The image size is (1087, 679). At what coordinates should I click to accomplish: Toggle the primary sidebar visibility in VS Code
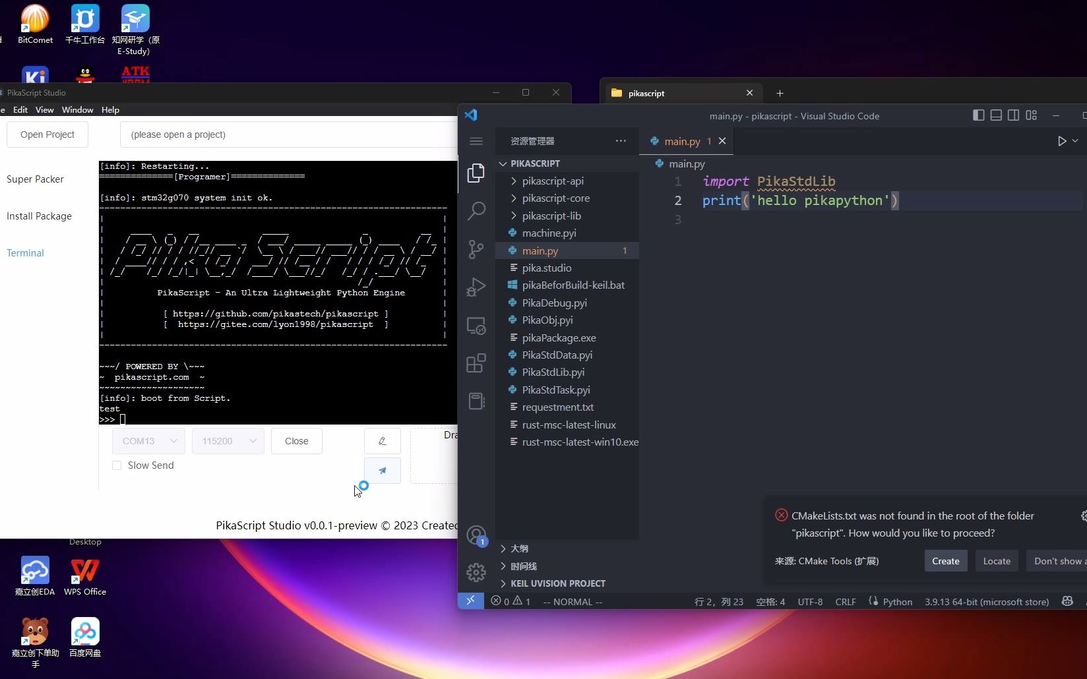(978, 115)
